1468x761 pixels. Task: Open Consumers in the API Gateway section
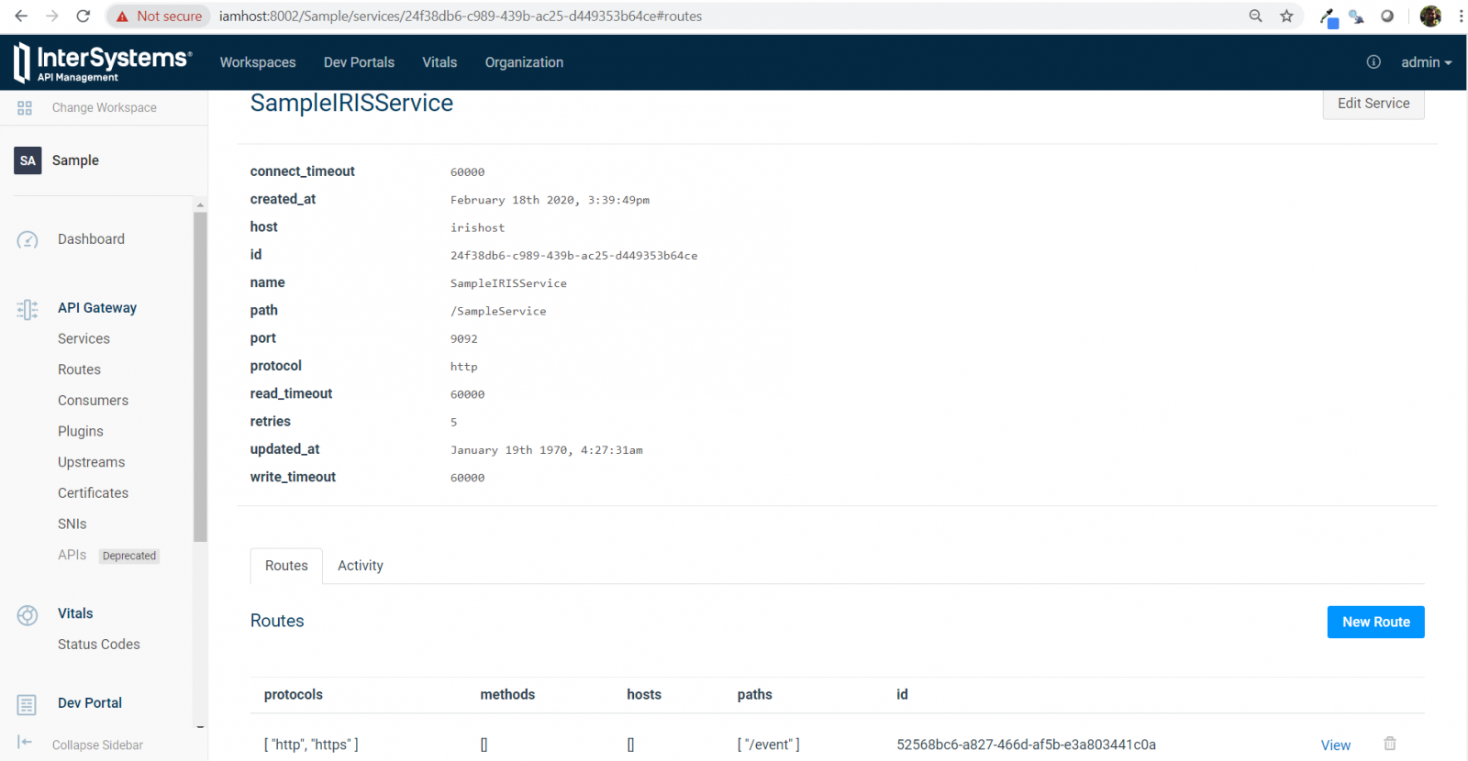tap(93, 401)
